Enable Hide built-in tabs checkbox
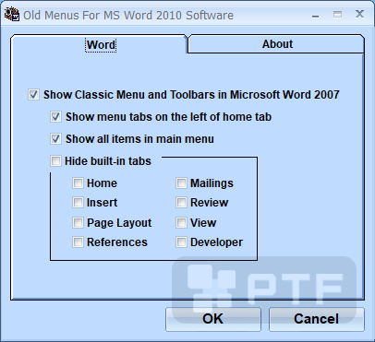The width and height of the screenshot is (375, 342). (x=55, y=161)
